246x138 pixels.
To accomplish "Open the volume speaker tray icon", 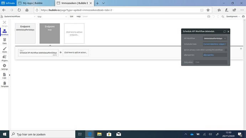I will tap(210, 134).
